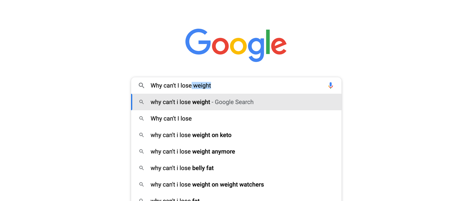Select the "lose weight anymore" suggestion
Image resolution: width=464 pixels, height=201 pixels.
[193, 152]
